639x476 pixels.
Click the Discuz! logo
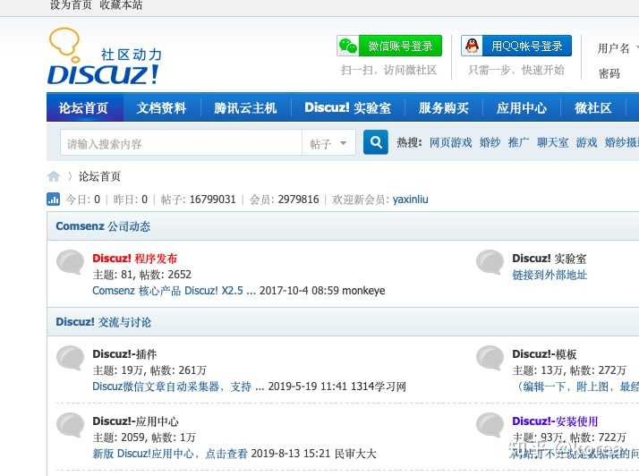(x=105, y=56)
